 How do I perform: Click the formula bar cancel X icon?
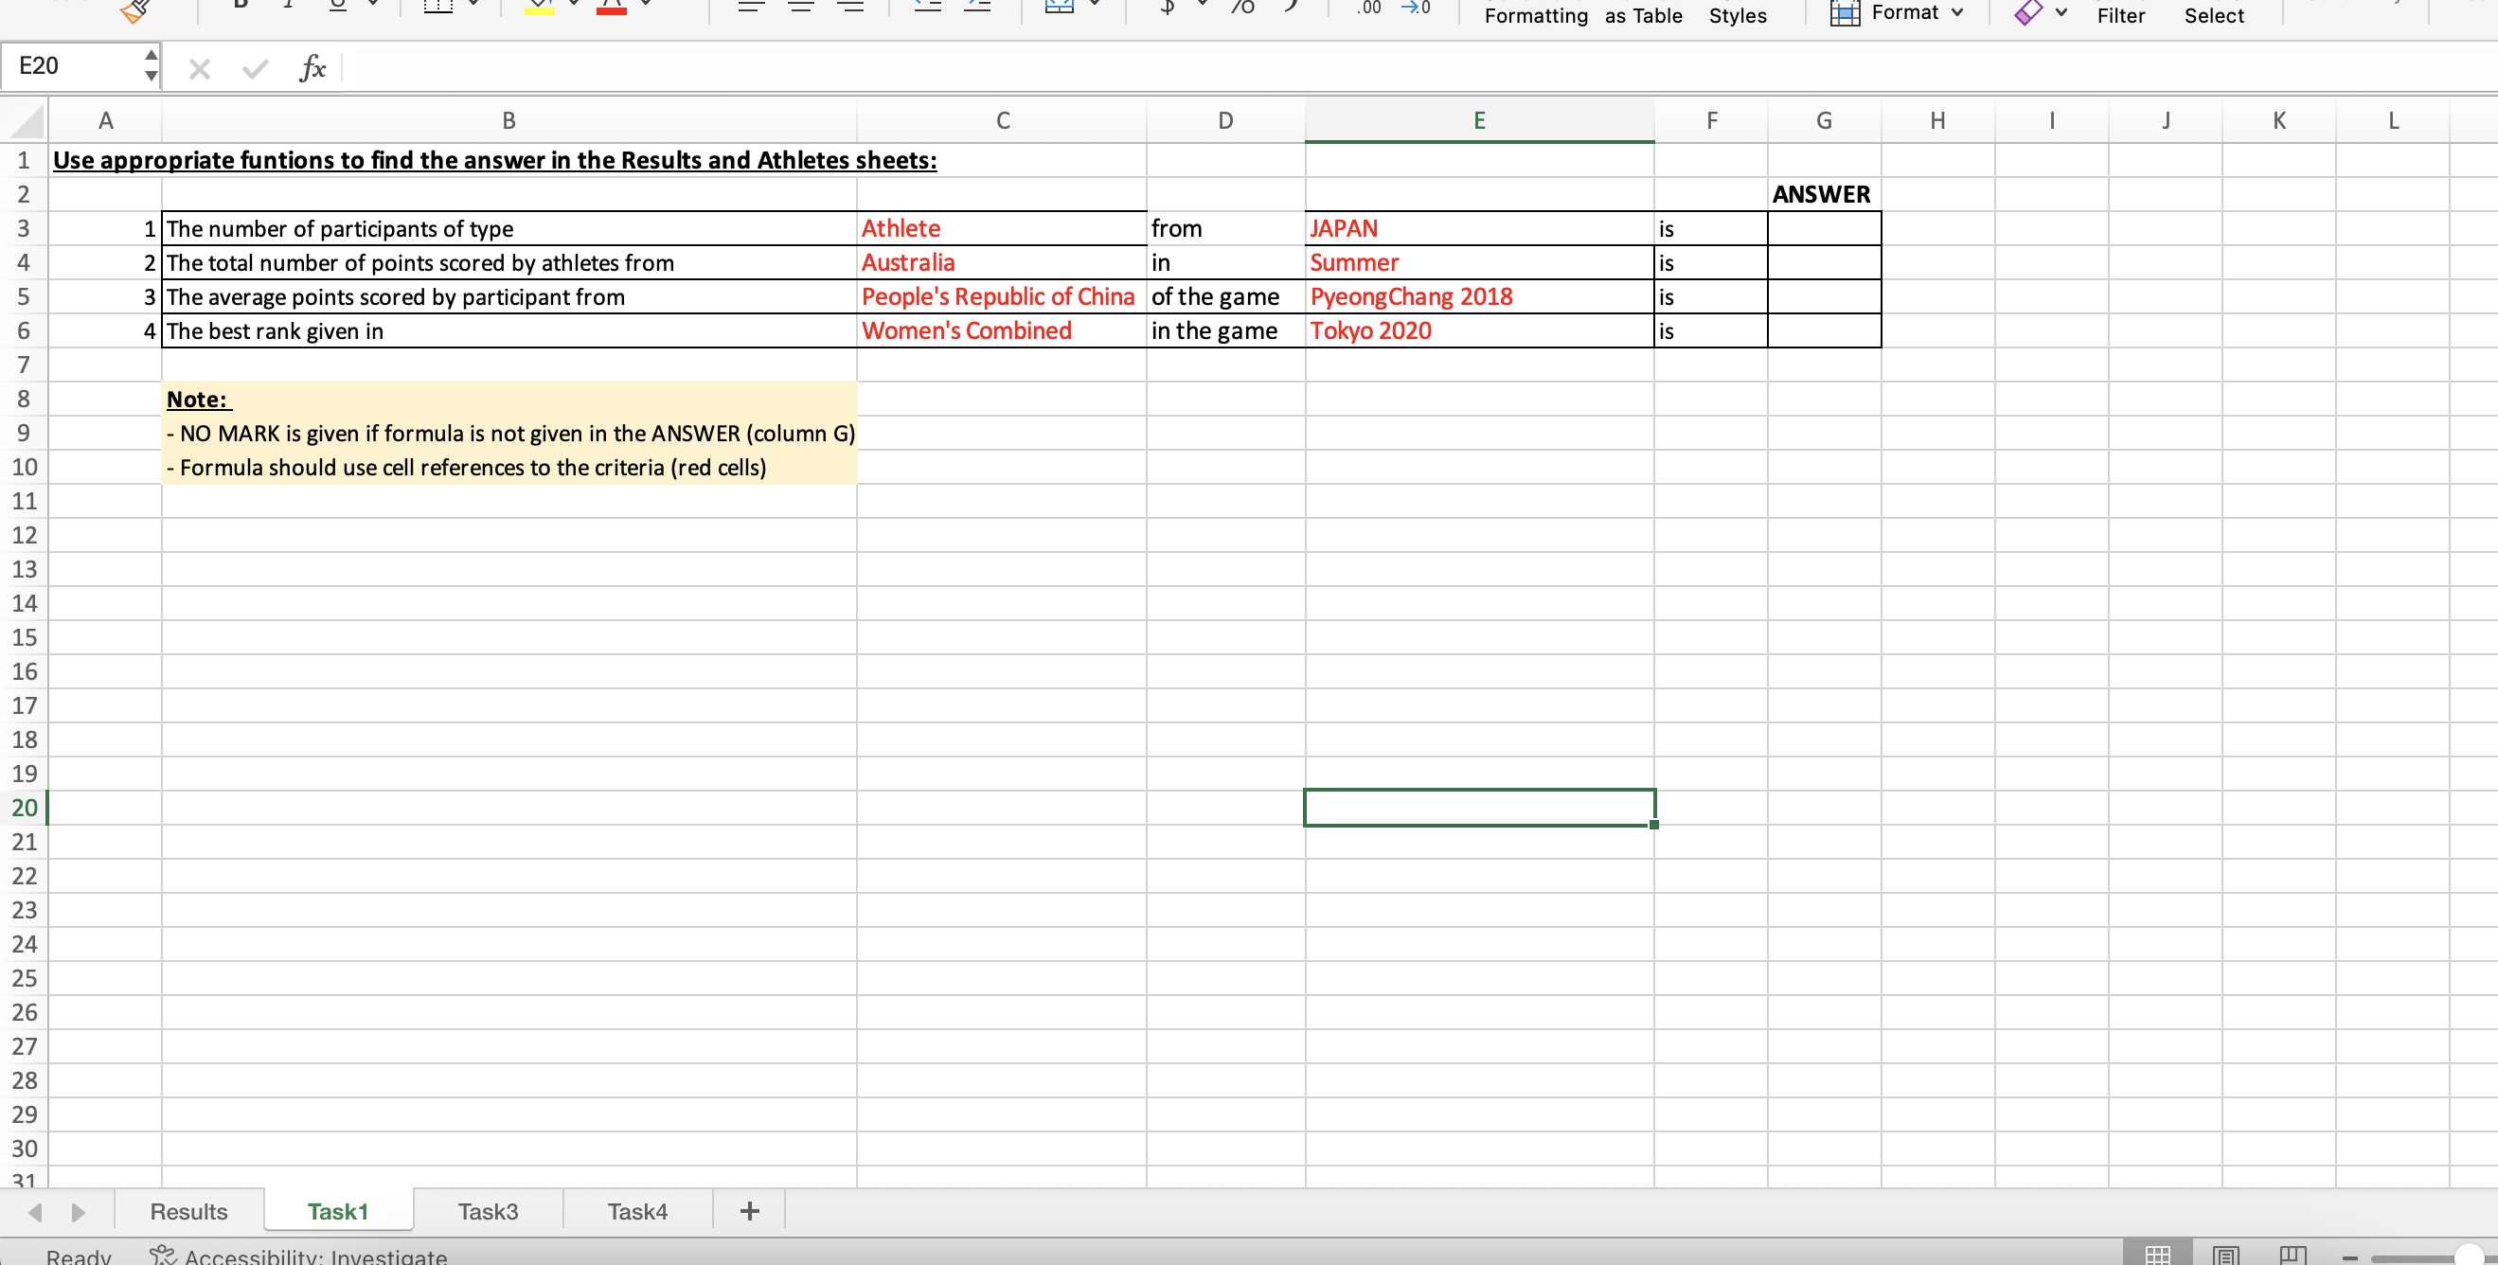[x=200, y=69]
